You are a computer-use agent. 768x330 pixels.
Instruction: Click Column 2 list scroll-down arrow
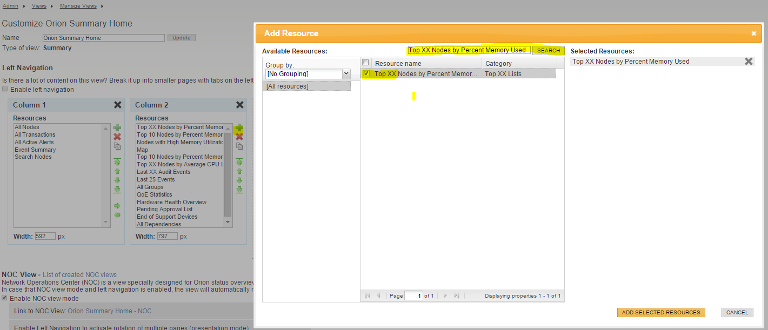tap(228, 223)
